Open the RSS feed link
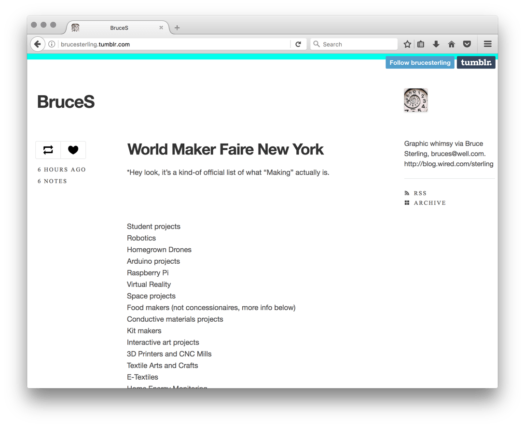Viewport: 525px width, 427px height. click(x=420, y=193)
